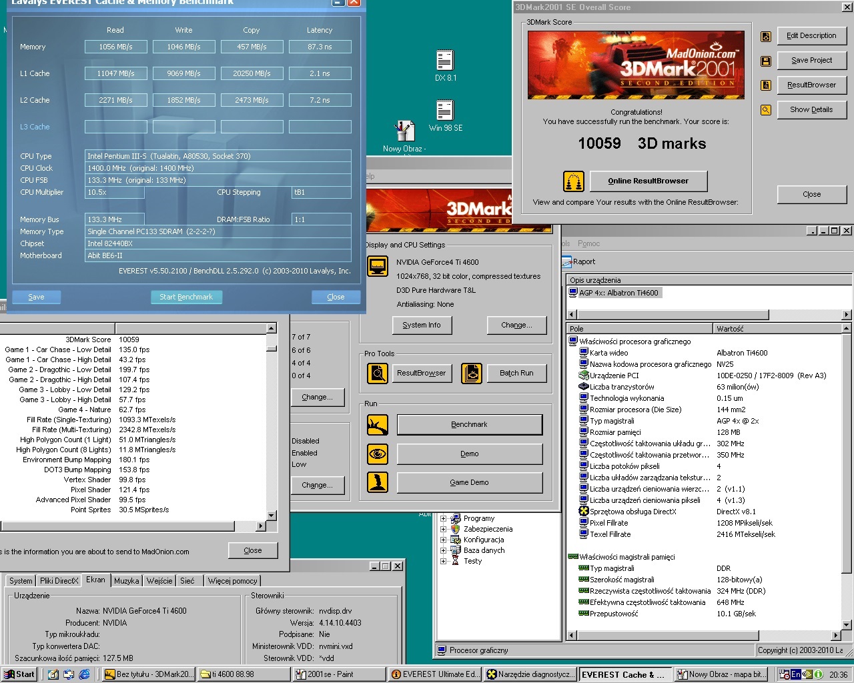Switch to the Pliki DirectX tab
The width and height of the screenshot is (854, 683).
[59, 581]
